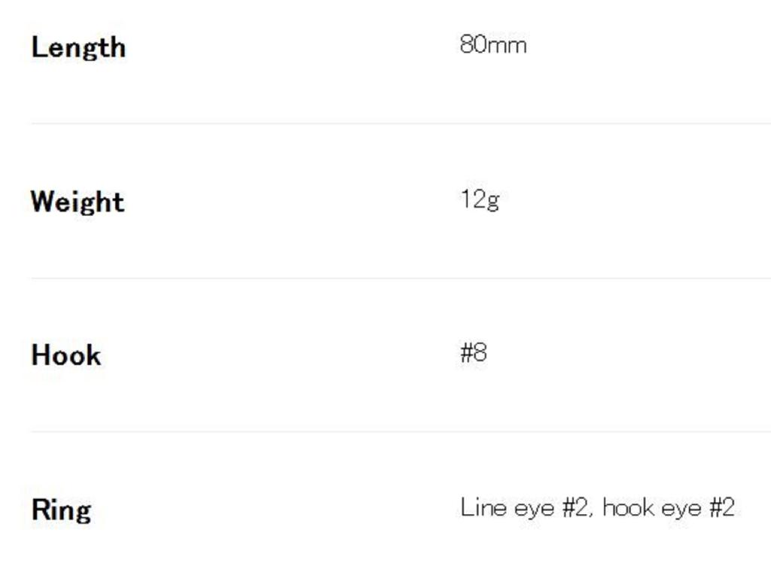771x566 pixels.
Task: Click the word "Line" in the Ring value
Action: 483,507
